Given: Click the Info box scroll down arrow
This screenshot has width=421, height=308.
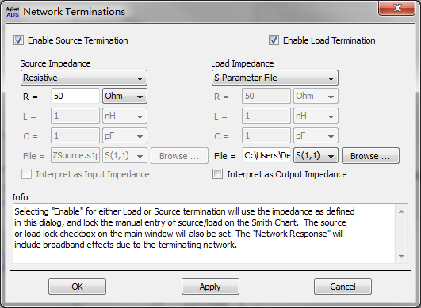Looking at the screenshot, I should coord(401,257).
